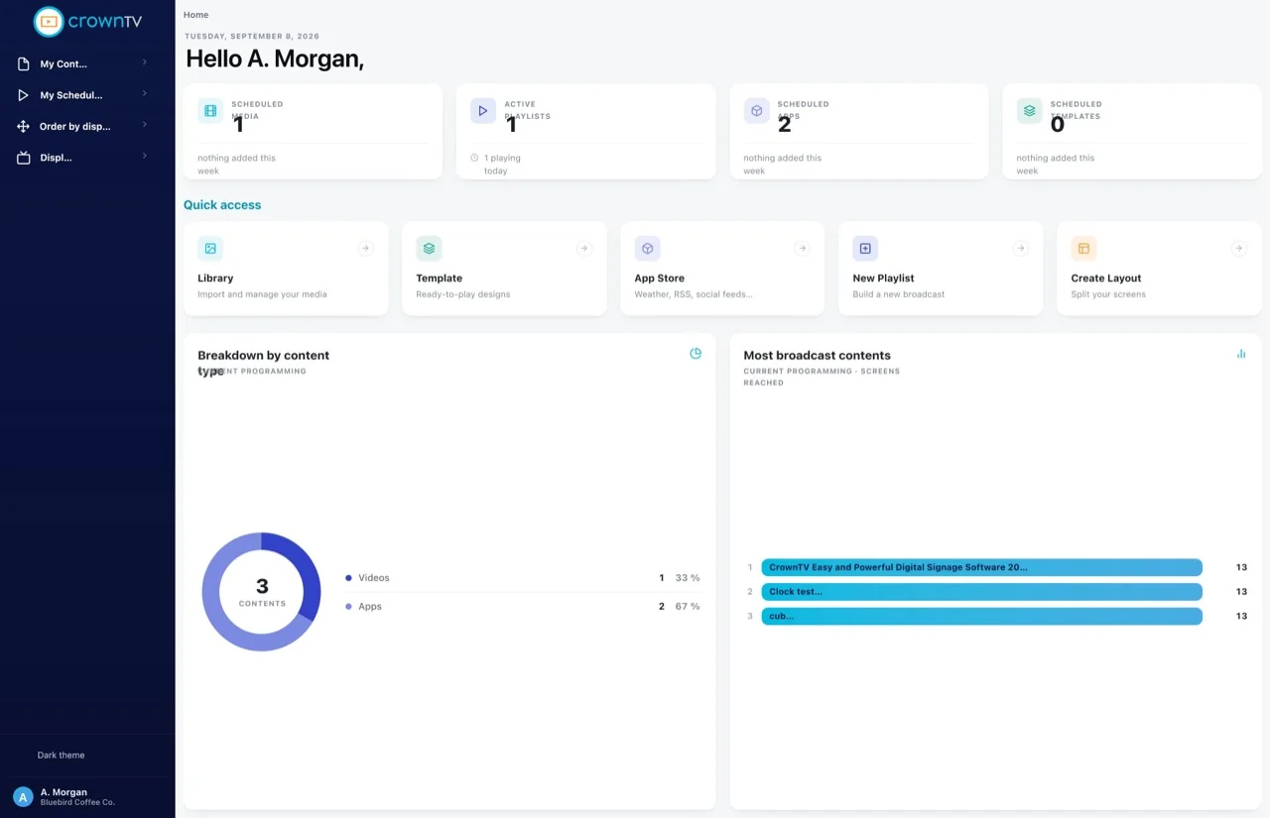1270x818 pixels.
Task: Click the Hello A. Morgan greeting
Action: pyautogui.click(x=275, y=58)
